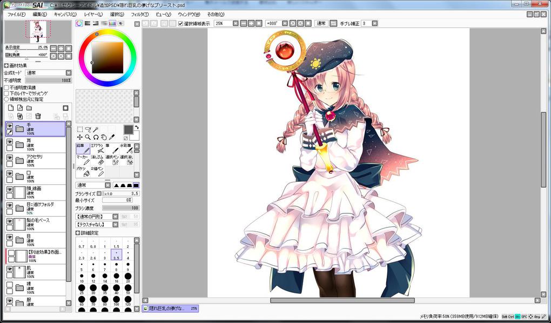Hide the 耳 layer folder
The image size is (551, 323).
pyautogui.click(x=10, y=141)
